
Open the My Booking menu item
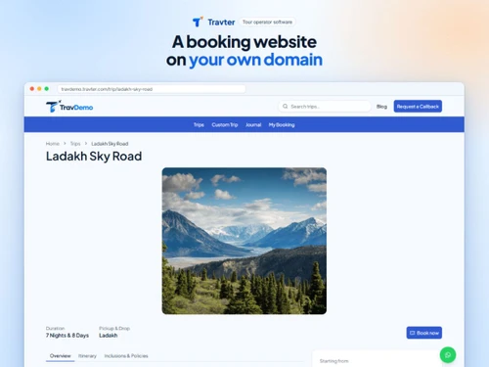coord(282,124)
